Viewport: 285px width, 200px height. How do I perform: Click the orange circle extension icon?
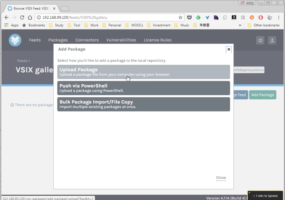(252, 17)
